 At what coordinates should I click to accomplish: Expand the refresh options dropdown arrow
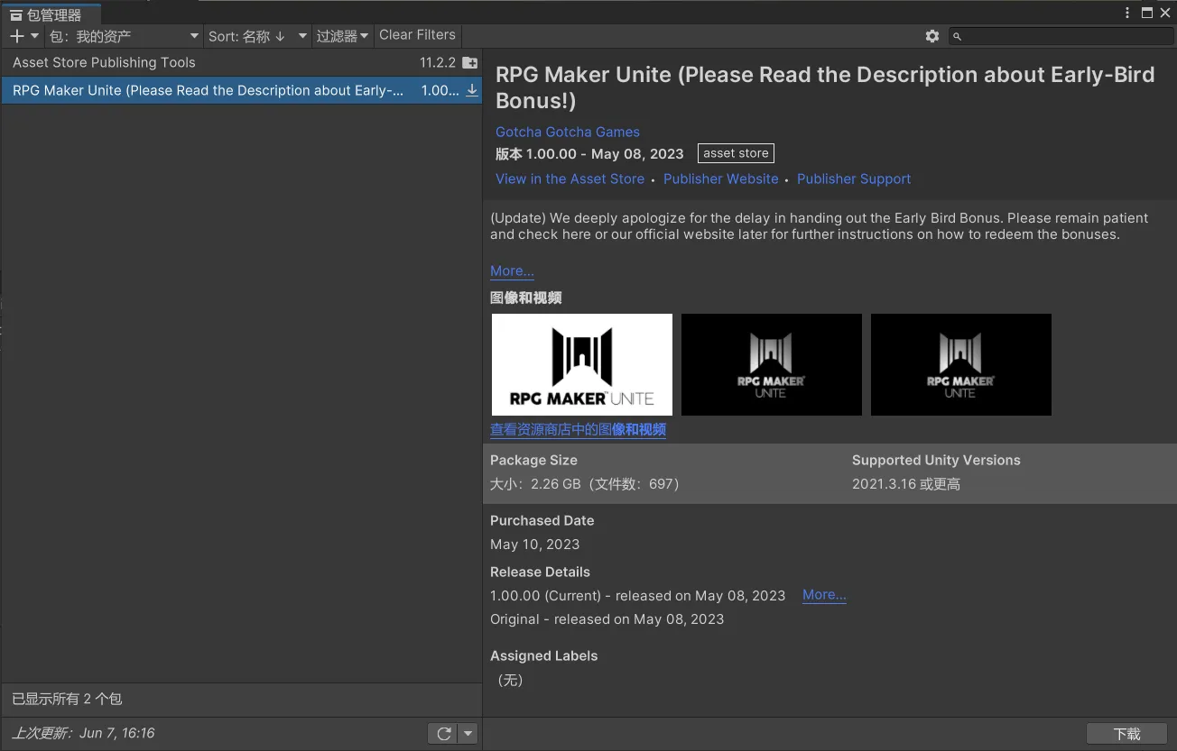tap(468, 734)
